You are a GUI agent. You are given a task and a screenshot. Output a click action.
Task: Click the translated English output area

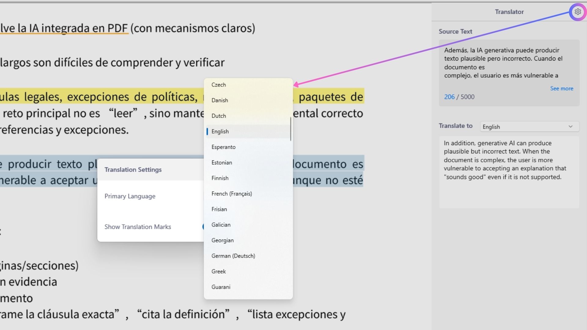click(x=509, y=172)
